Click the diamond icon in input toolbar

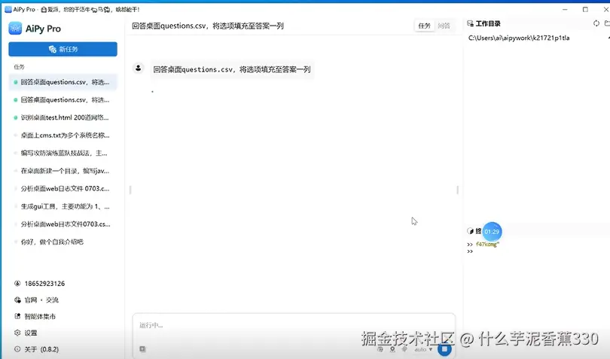404,349
